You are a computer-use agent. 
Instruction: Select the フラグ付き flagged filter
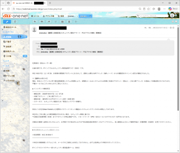[9, 81]
